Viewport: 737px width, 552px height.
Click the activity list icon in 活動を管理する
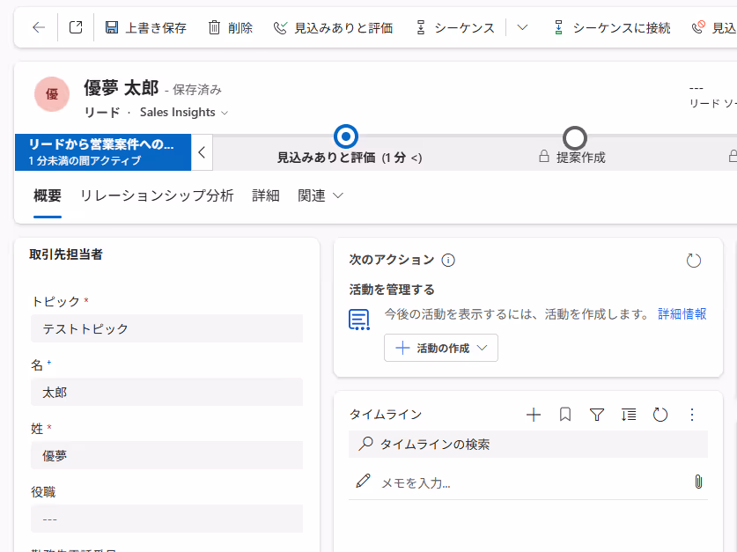pos(359,320)
